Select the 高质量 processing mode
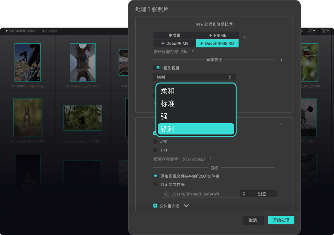The width and height of the screenshot is (334, 235). [x=175, y=35]
